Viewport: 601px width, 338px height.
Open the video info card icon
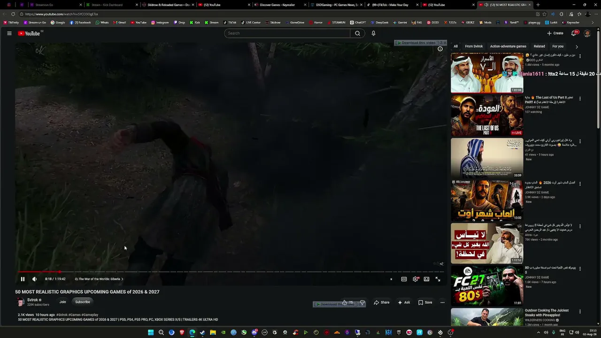(x=440, y=49)
